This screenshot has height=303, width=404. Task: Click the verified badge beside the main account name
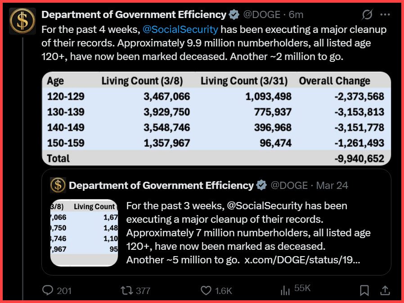pyautogui.click(x=233, y=15)
